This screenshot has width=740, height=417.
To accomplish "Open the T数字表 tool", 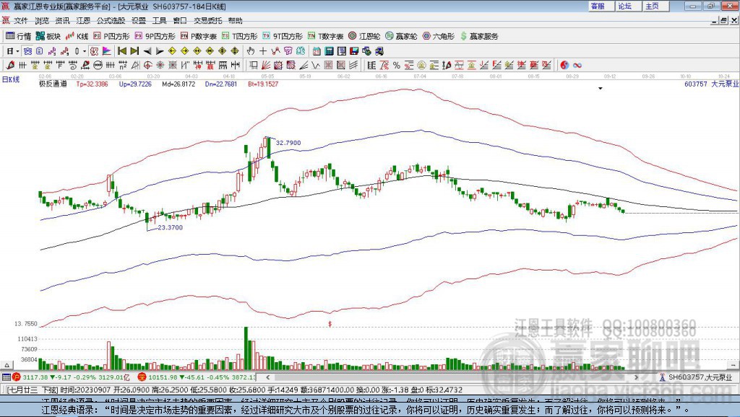I will click(x=325, y=36).
